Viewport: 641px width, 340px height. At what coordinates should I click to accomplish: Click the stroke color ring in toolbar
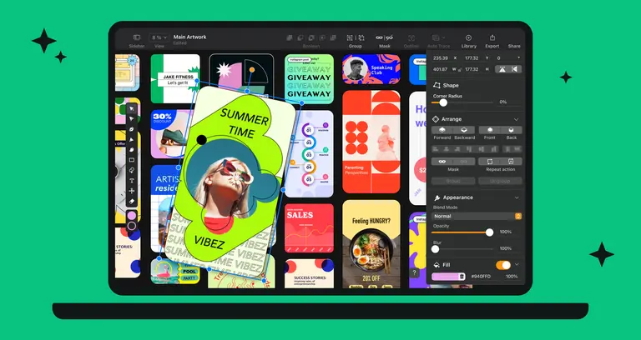coord(132,226)
